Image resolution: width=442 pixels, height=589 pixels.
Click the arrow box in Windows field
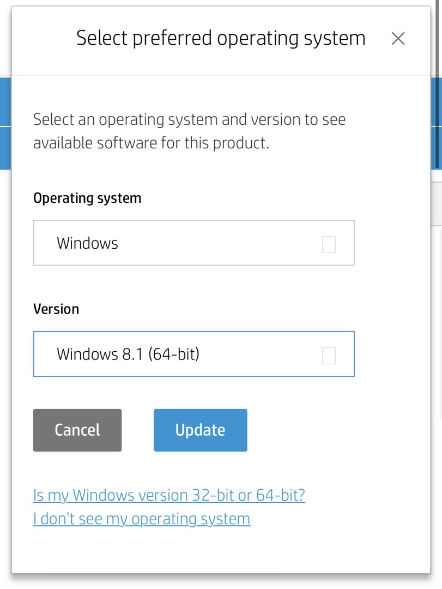click(329, 245)
